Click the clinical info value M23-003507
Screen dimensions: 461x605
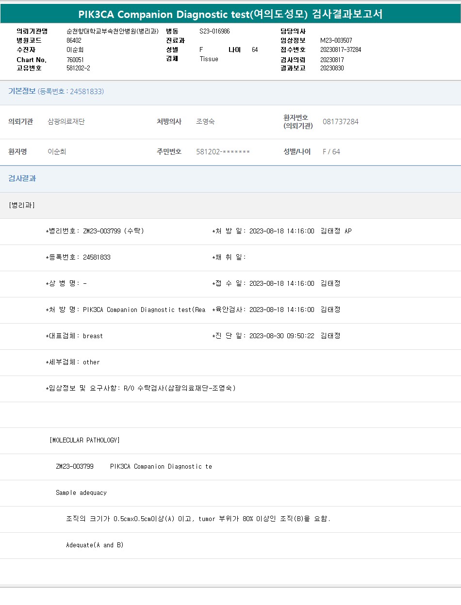336,41
